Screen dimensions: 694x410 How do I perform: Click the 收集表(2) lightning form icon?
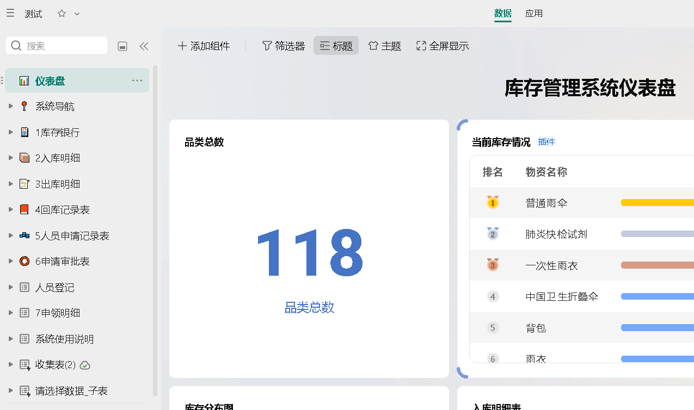click(x=25, y=365)
